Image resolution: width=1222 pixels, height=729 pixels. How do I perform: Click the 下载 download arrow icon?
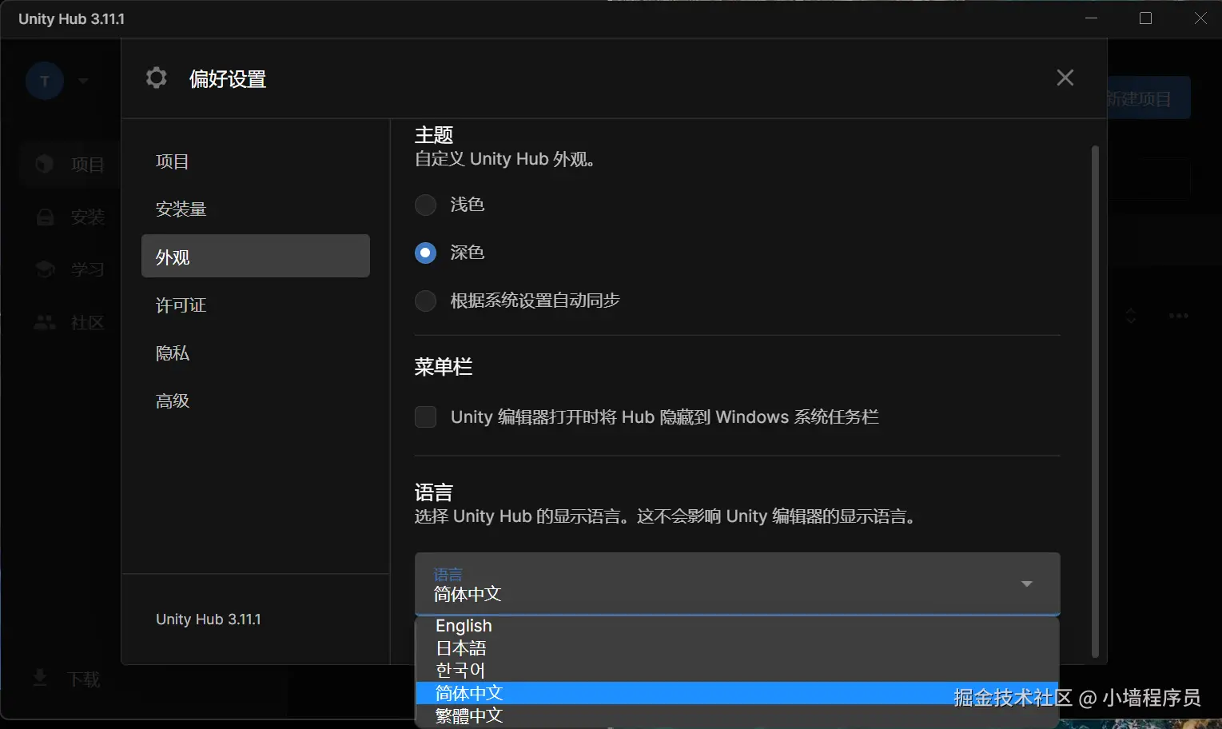(x=39, y=678)
